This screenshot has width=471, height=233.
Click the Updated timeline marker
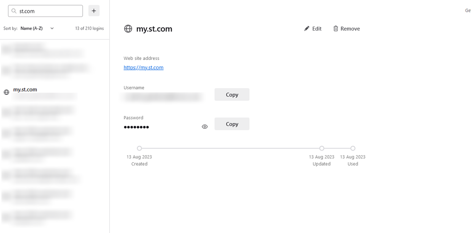pyautogui.click(x=322, y=148)
